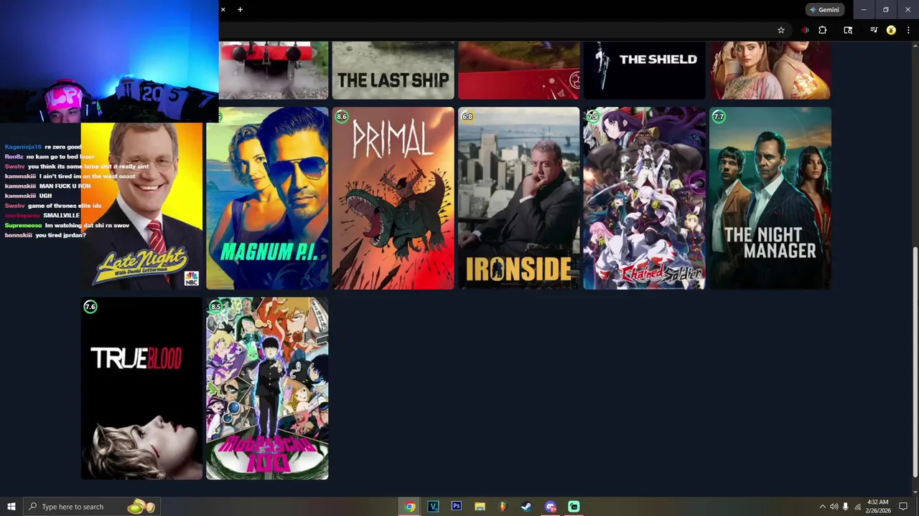
Task: Open the Chained Soldier anime poster
Action: [644, 199]
